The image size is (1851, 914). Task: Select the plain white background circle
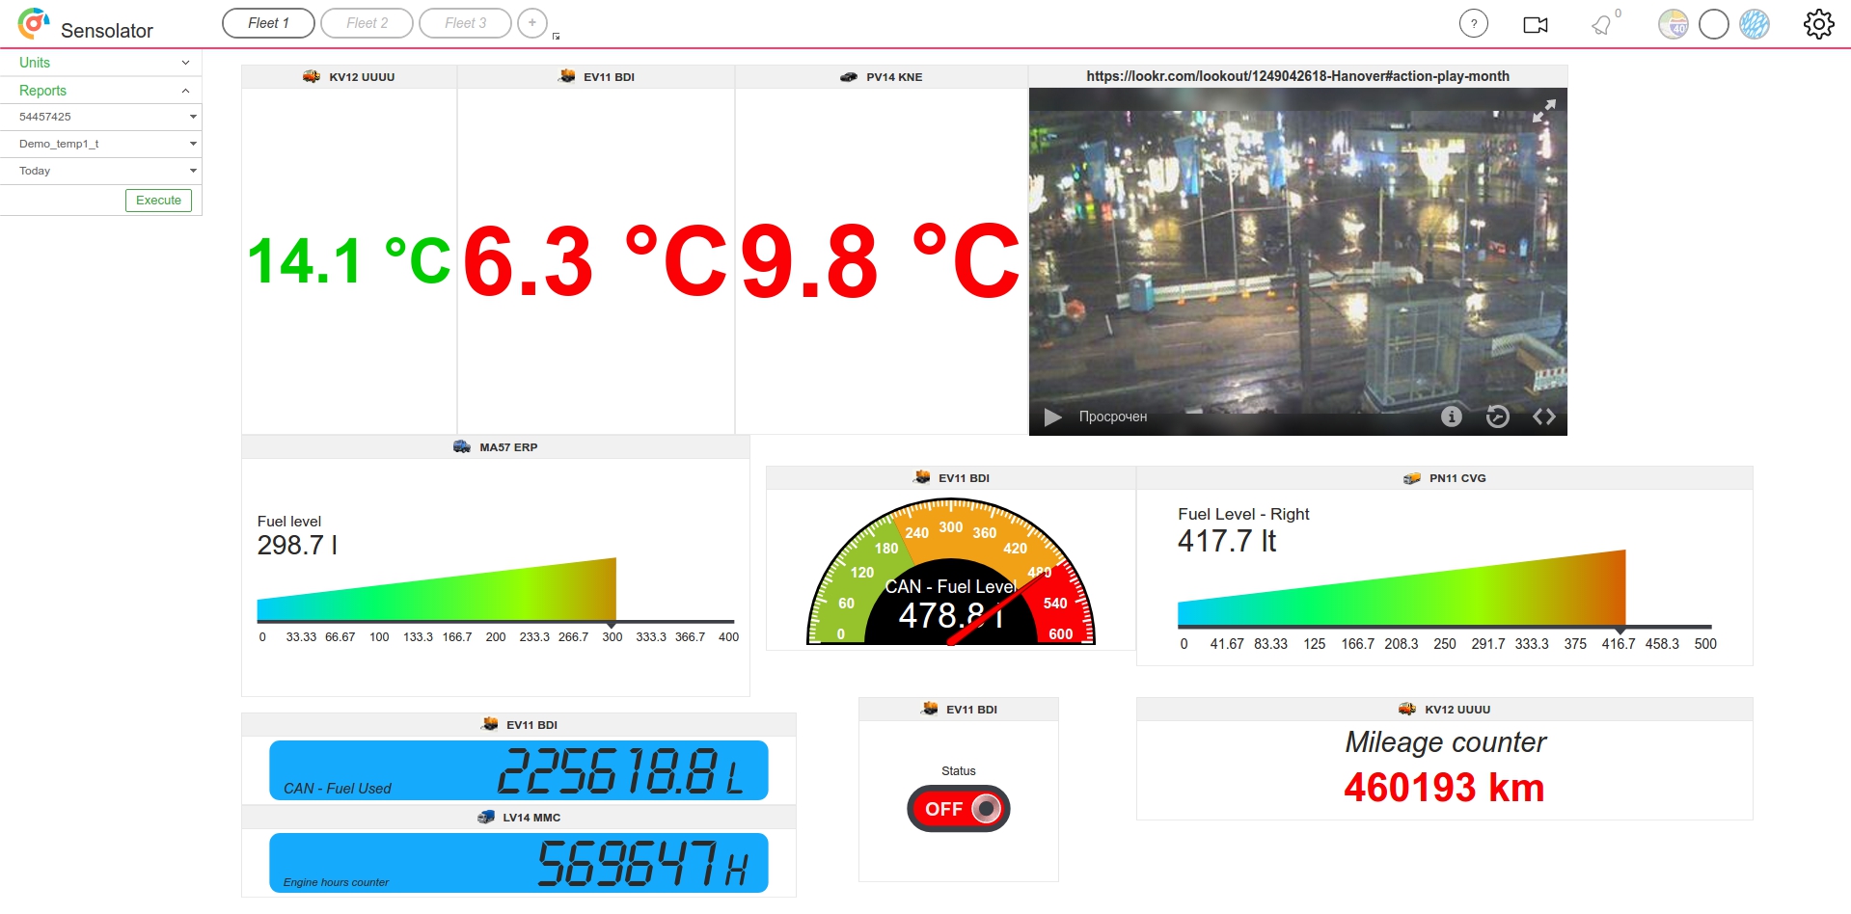(1713, 24)
